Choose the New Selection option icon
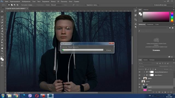The width and height of the screenshot is (175, 98). 9,5
